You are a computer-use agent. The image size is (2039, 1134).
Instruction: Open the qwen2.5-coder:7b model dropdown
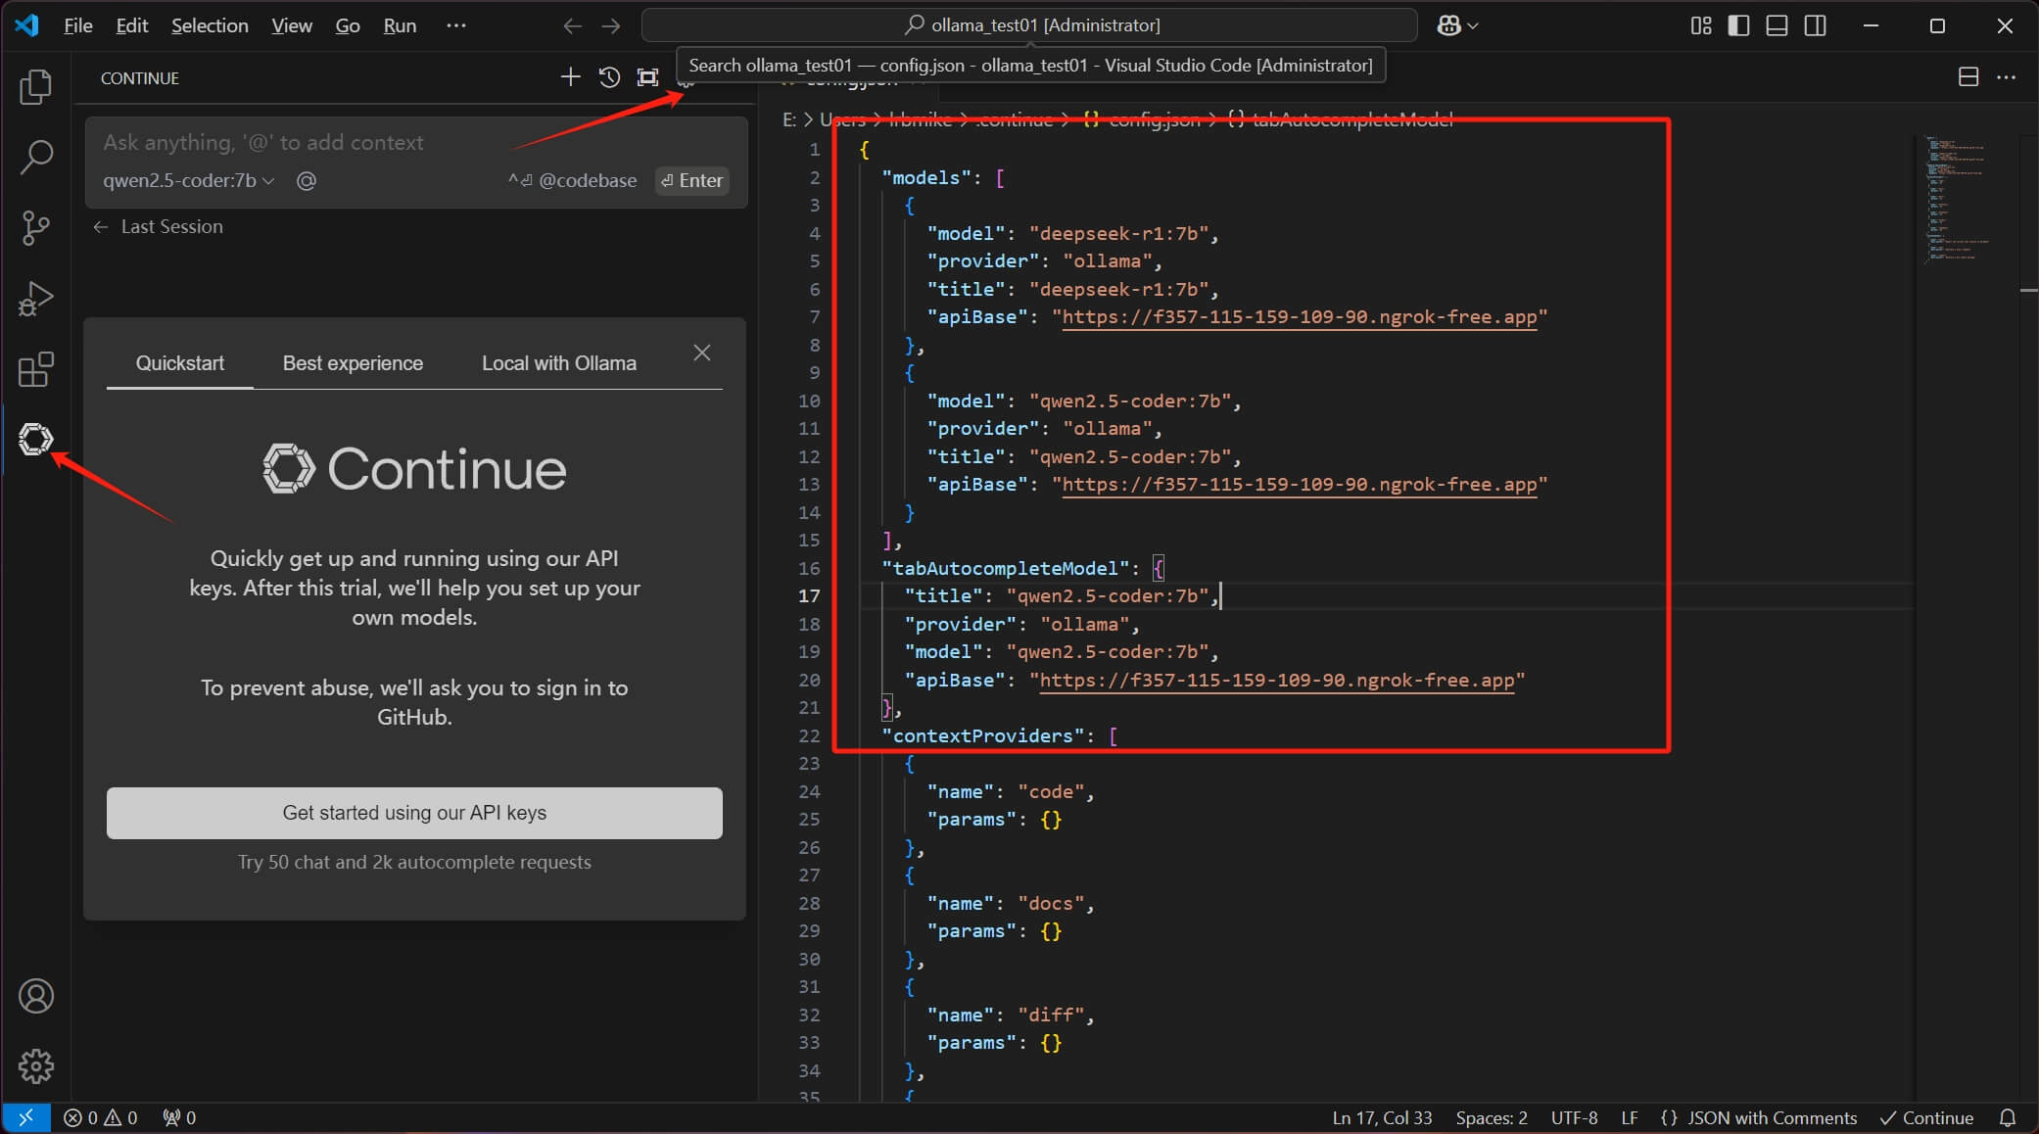(188, 180)
